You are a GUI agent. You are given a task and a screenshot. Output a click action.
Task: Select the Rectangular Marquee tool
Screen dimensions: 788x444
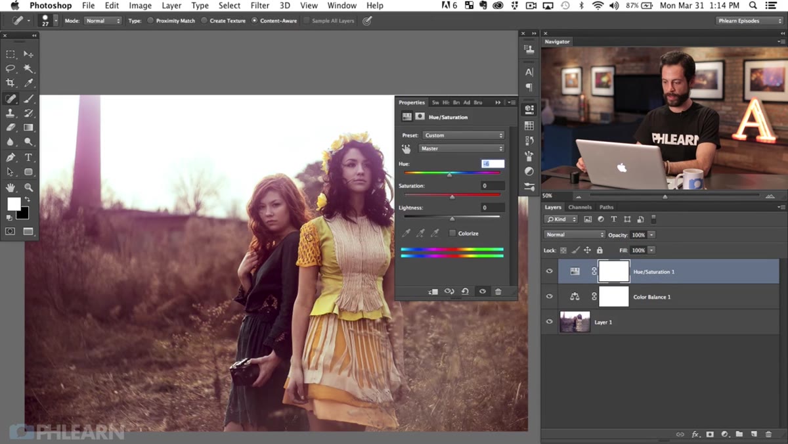pos(11,55)
